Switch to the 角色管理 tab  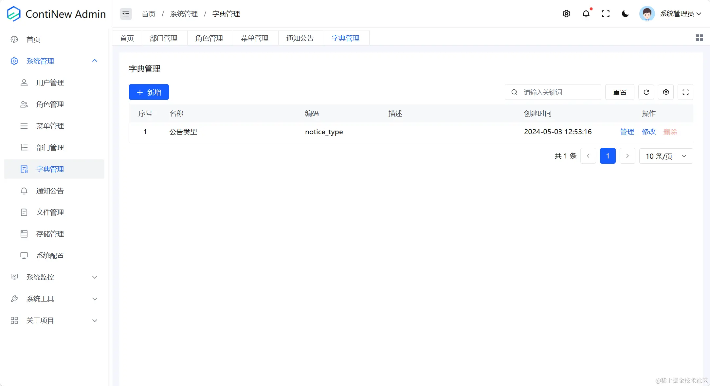tap(209, 38)
